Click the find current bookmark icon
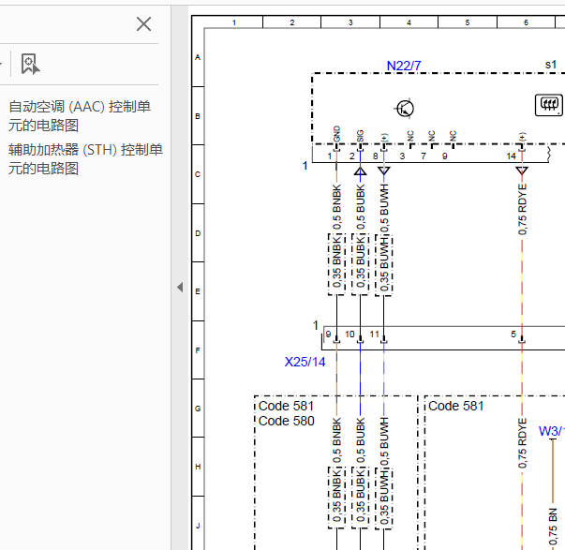Screen dimensions: 565x550 (30, 64)
